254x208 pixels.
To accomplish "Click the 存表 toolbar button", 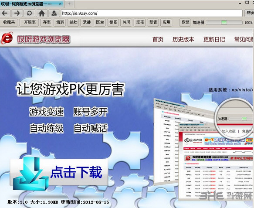I will point(47,22).
